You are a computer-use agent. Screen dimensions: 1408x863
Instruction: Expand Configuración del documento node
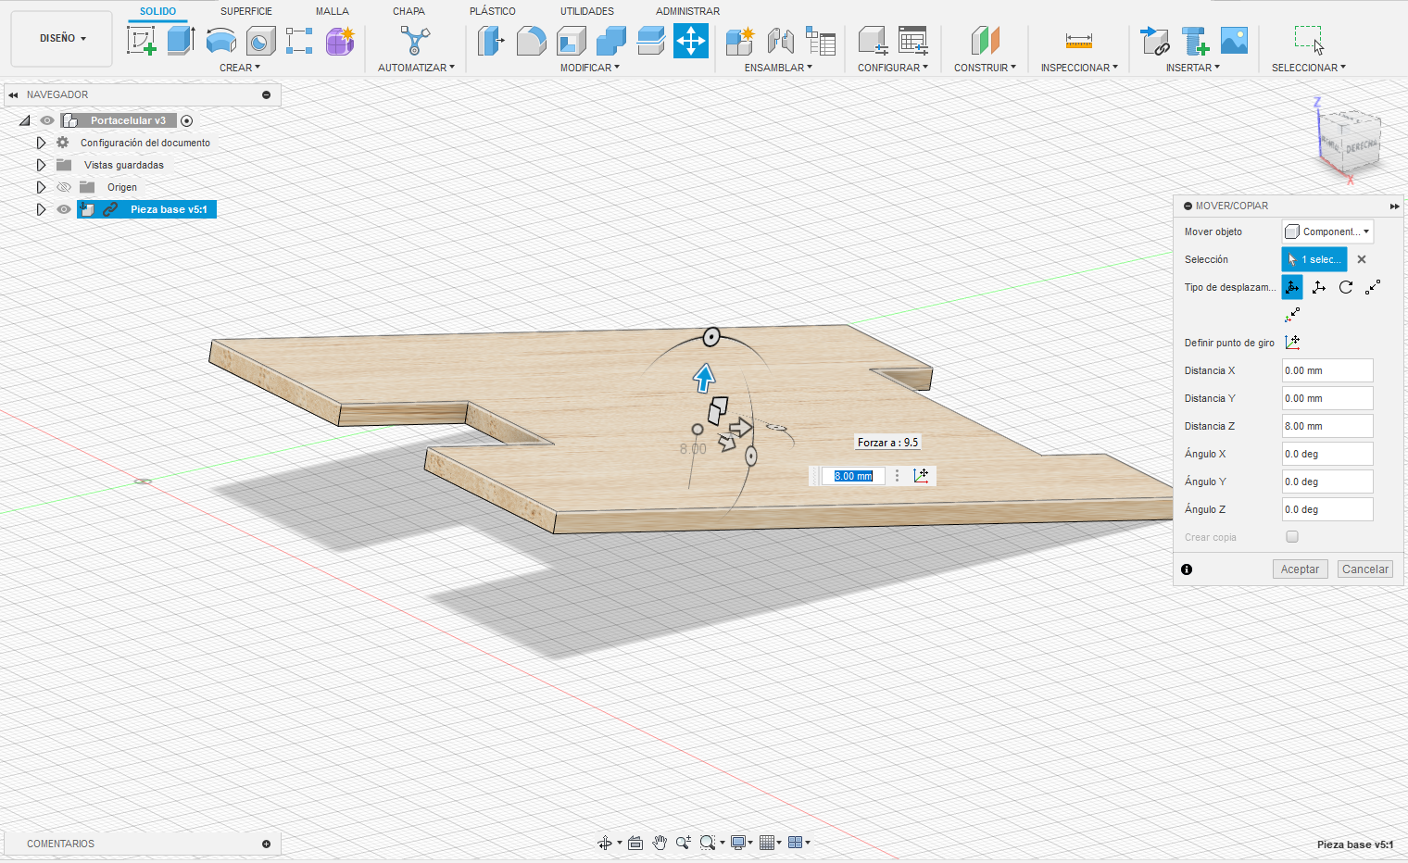(x=41, y=143)
